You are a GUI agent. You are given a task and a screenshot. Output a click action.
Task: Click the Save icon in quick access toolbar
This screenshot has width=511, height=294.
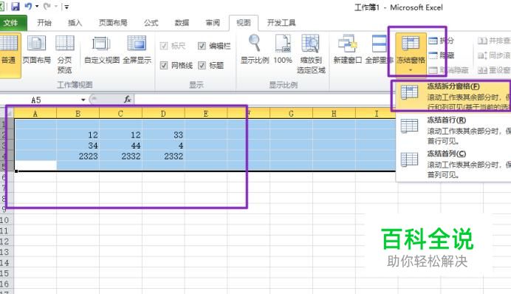(16, 6)
